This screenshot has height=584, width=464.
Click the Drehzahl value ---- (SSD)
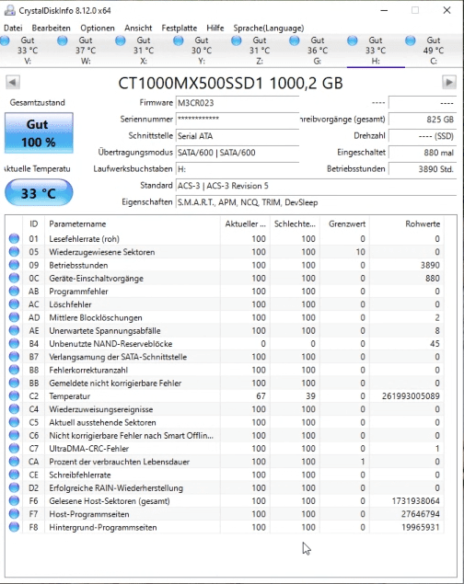tap(423, 136)
